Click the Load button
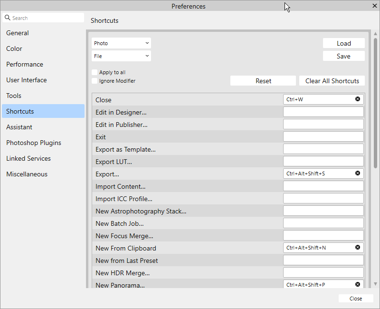This screenshot has width=380, height=309. 343,43
